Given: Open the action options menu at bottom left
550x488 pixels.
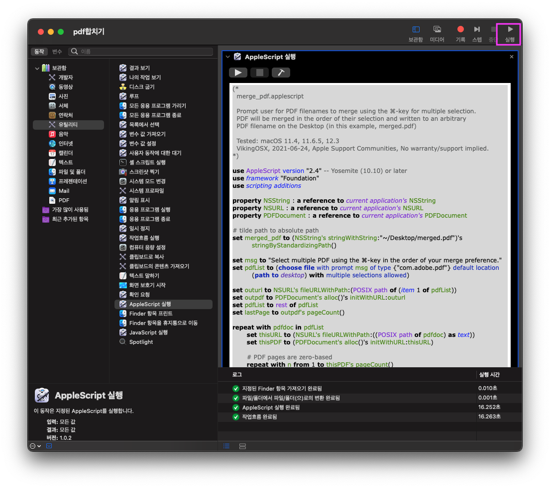Looking at the screenshot, I should (x=35, y=446).
